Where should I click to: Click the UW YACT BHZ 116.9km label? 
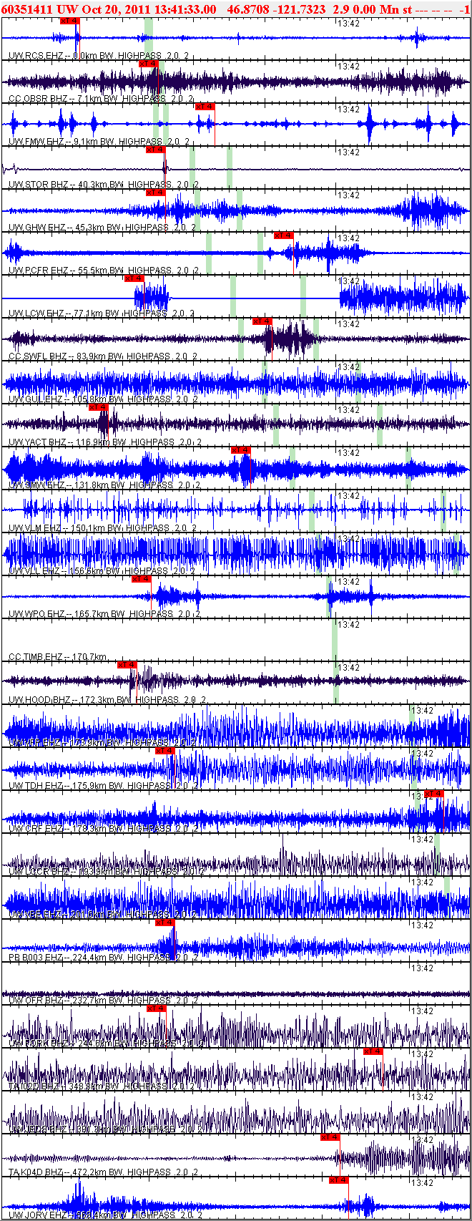[x=104, y=442]
